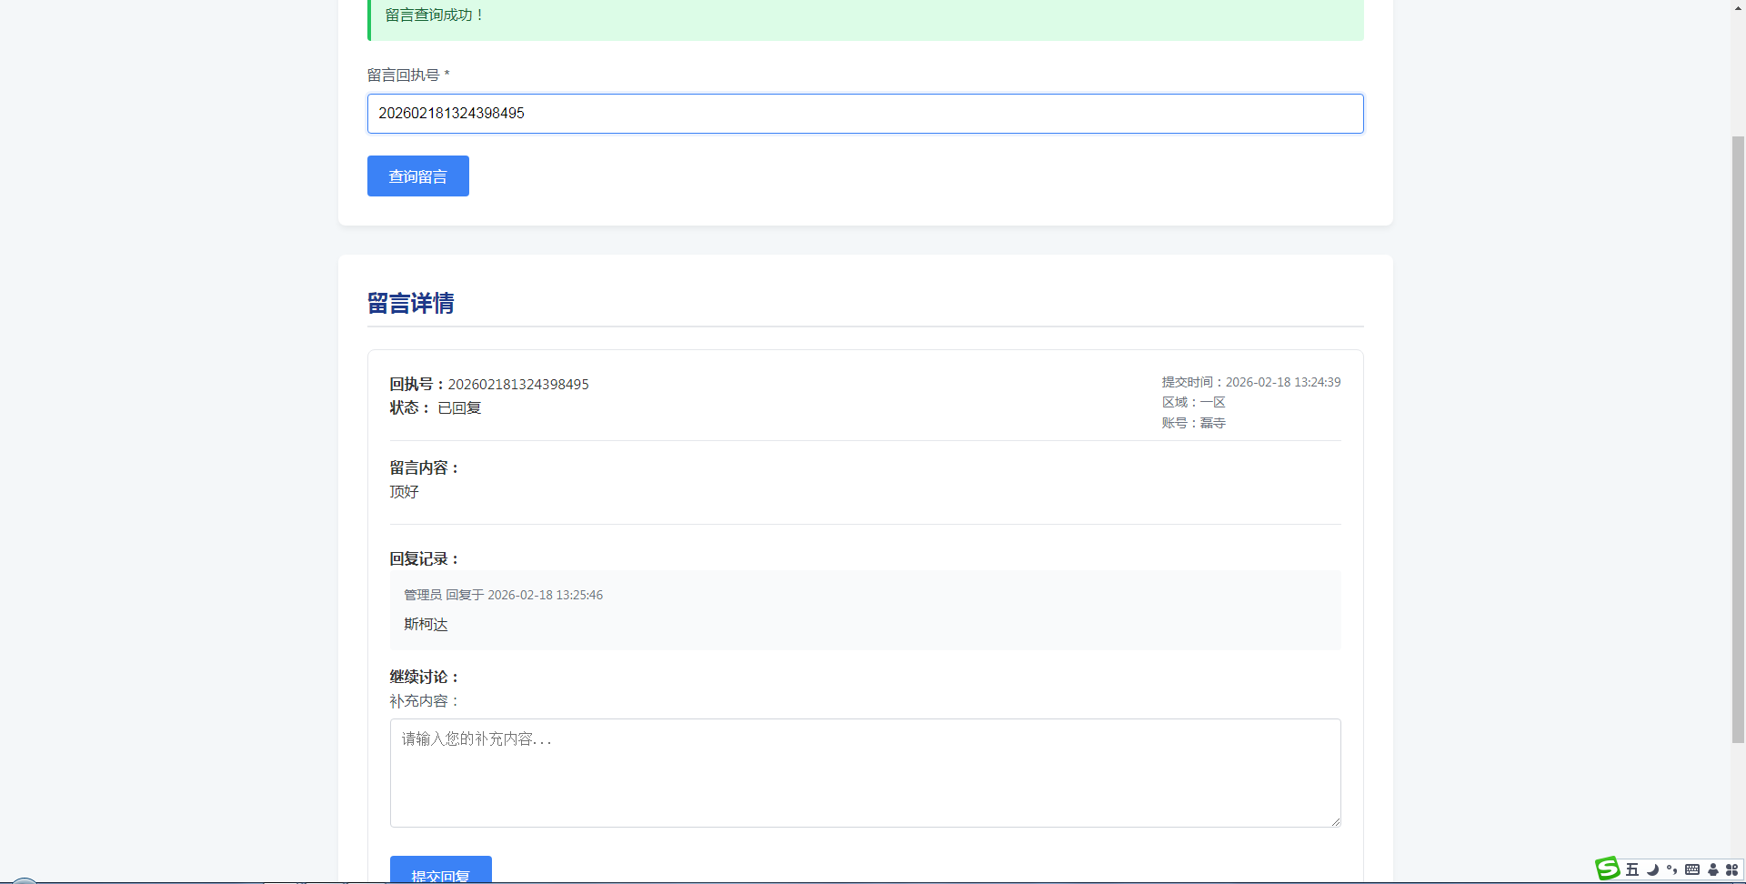Click the page's vertical scrollbar thumb

[1738, 437]
